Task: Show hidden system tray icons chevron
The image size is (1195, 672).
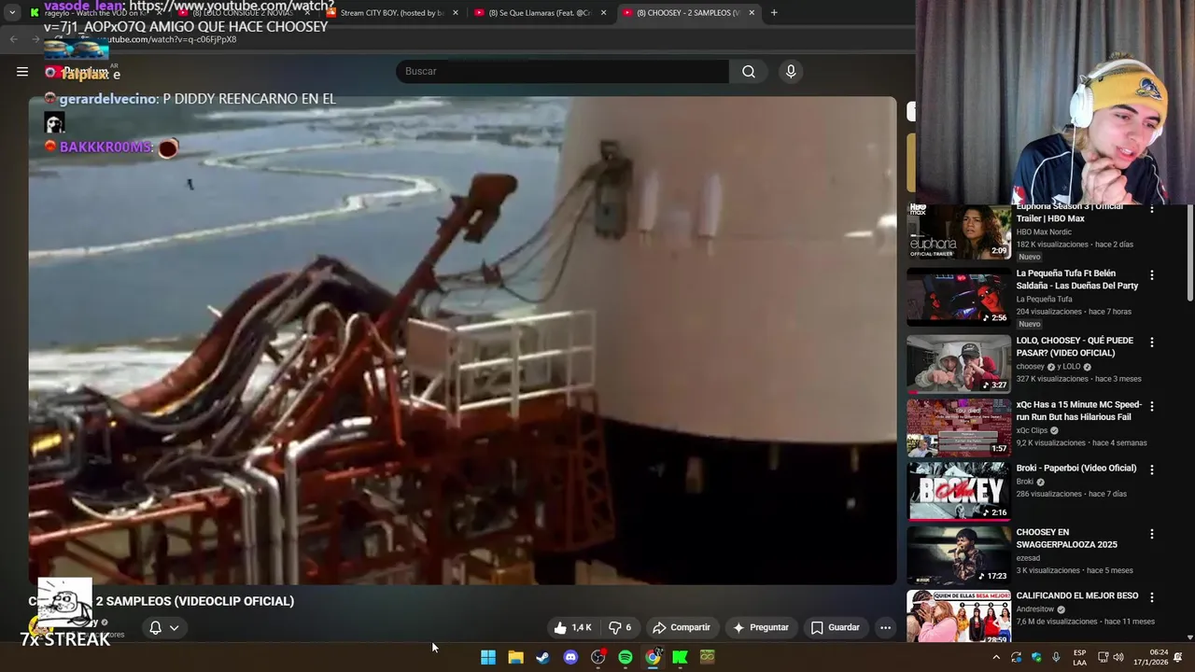Action: point(995,657)
